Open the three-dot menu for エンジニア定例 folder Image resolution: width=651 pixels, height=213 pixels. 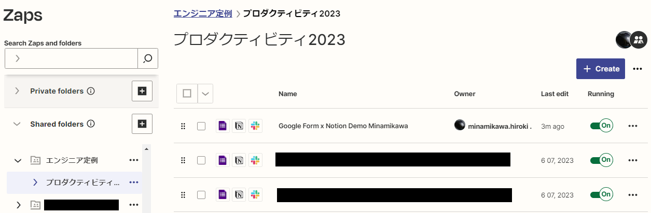(x=134, y=160)
